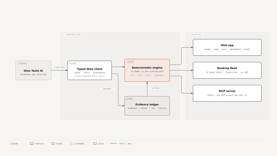This screenshot has width=277, height=156.
Task: Click the STORE tag badge
Action: [x=130, y=99]
